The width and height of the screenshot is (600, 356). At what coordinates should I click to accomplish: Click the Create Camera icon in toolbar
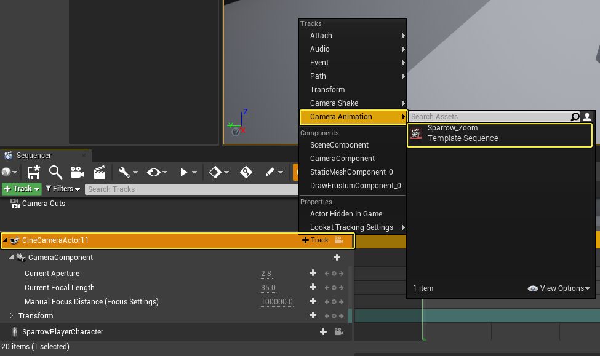(x=77, y=173)
